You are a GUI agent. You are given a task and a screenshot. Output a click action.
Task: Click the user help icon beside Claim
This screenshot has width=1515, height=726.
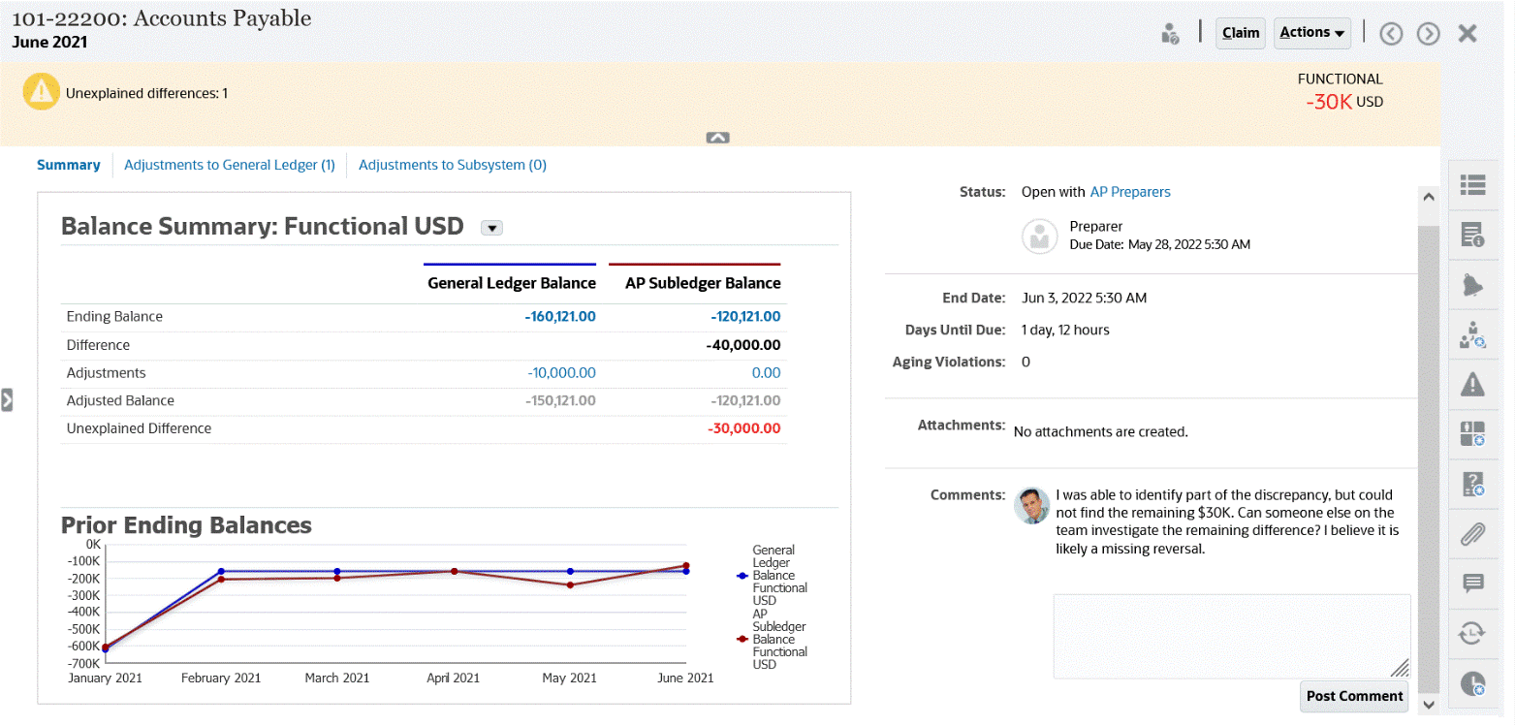coord(1170,34)
